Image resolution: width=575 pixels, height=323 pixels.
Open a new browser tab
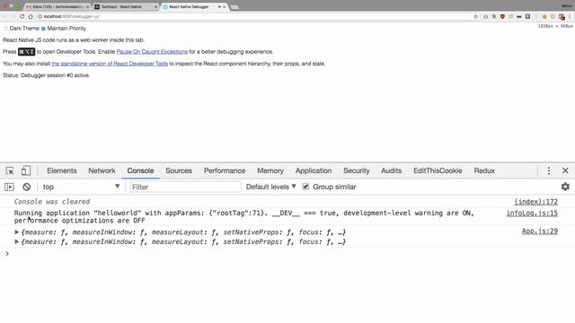(234, 7)
